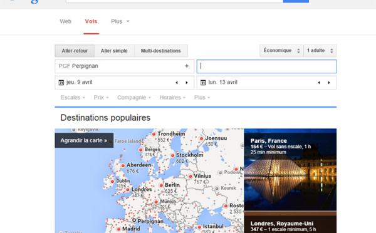Move return date forward with right arrow

329,83
